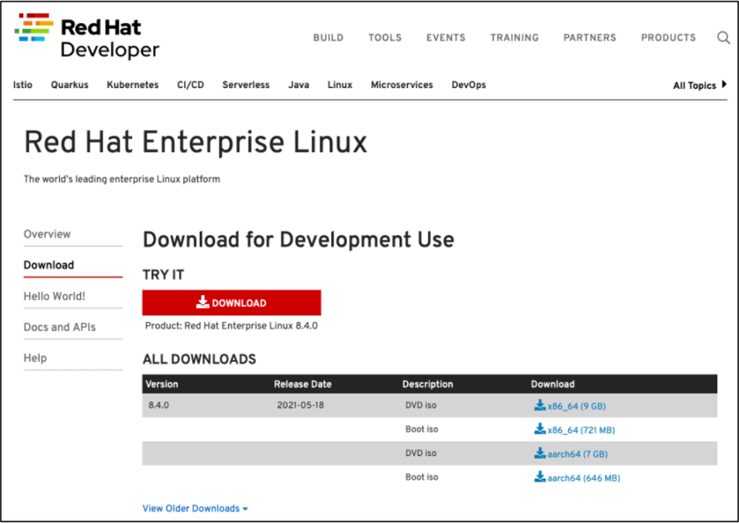Click the Description column header
Screen dimensions: 739x523
coord(427,384)
